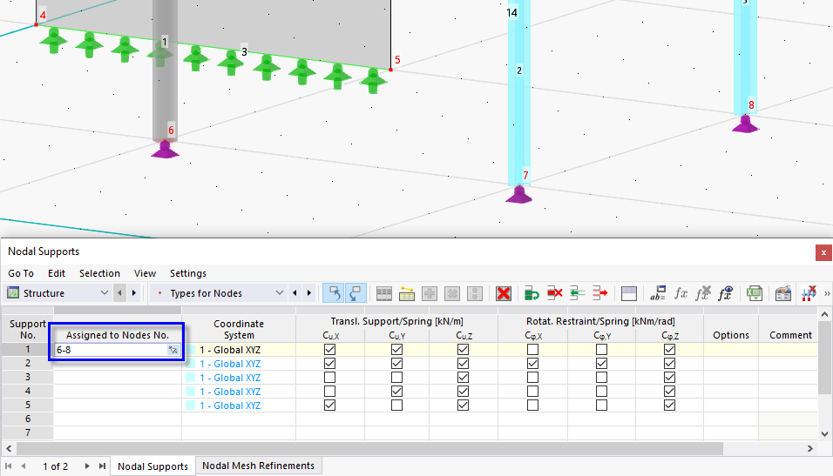The width and height of the screenshot is (833, 476).
Task: Switch to Nodal Mesh Refinements tab
Action: (x=258, y=466)
